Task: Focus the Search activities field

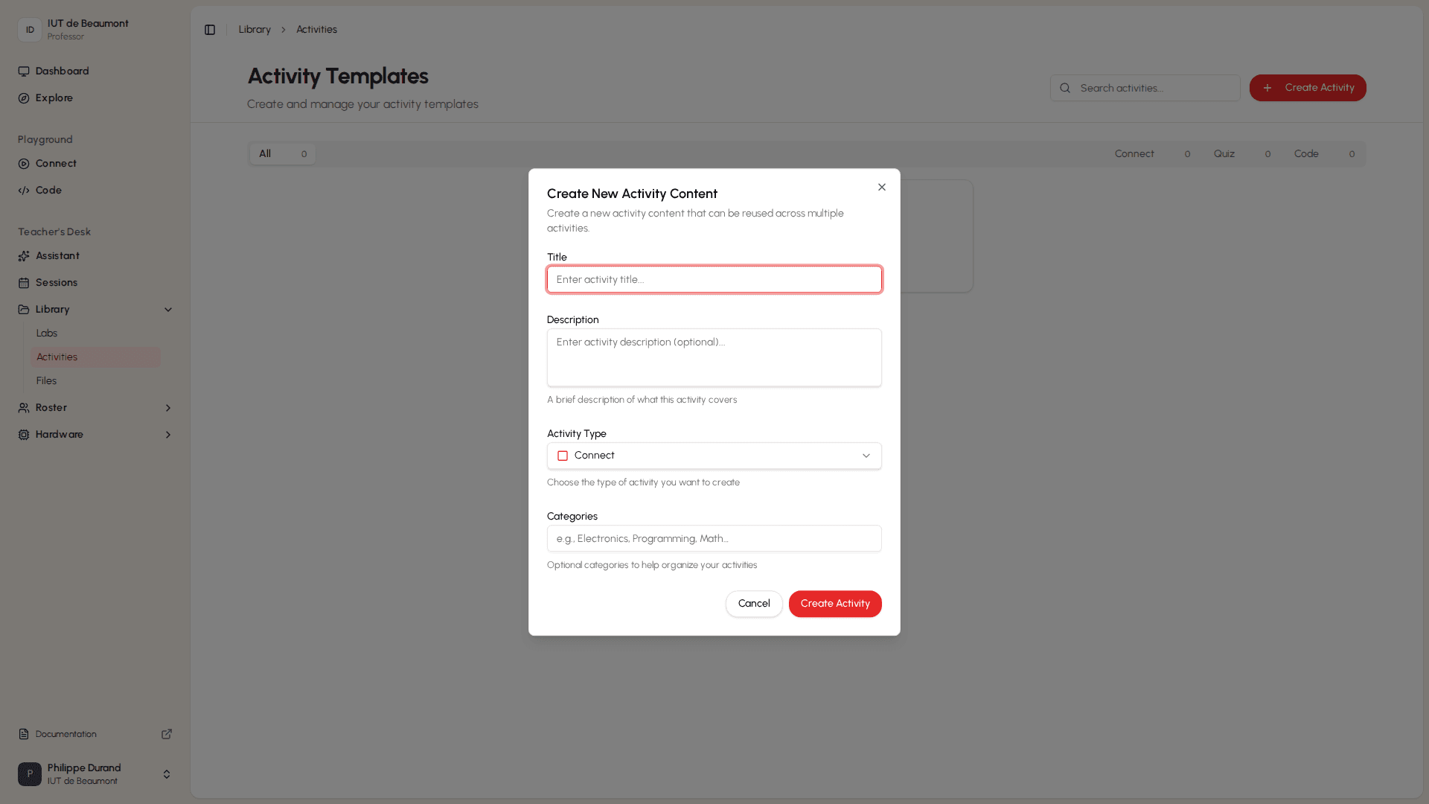Action: (1145, 88)
